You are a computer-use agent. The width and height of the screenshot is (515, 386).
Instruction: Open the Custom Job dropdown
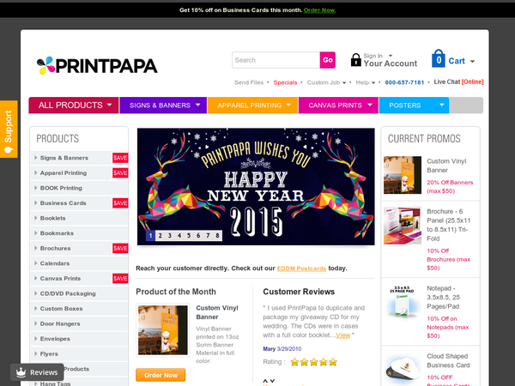(x=326, y=82)
